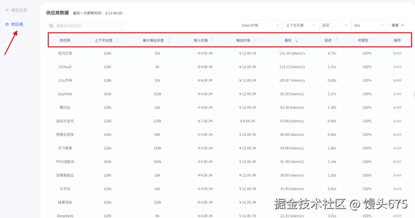Open 模型信息 in the sidebar
Image resolution: width=415 pixels, height=218 pixels.
point(16,10)
